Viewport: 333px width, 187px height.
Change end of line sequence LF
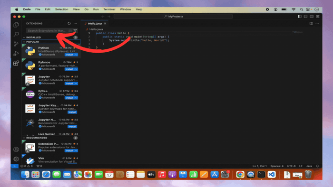pos(301,166)
